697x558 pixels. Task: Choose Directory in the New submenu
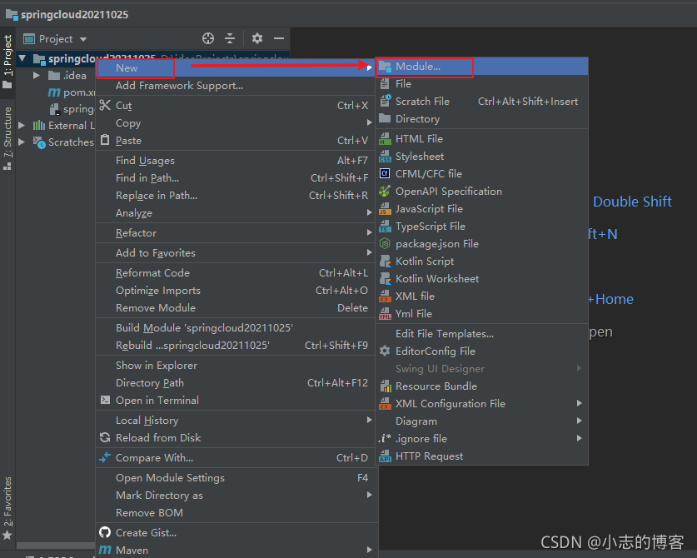coord(482,119)
